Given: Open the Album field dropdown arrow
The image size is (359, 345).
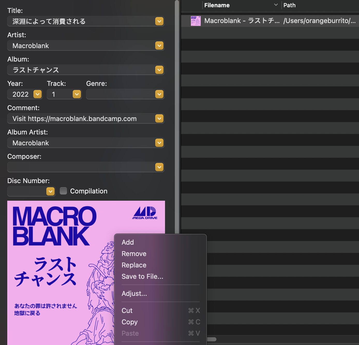Looking at the screenshot, I should [159, 70].
